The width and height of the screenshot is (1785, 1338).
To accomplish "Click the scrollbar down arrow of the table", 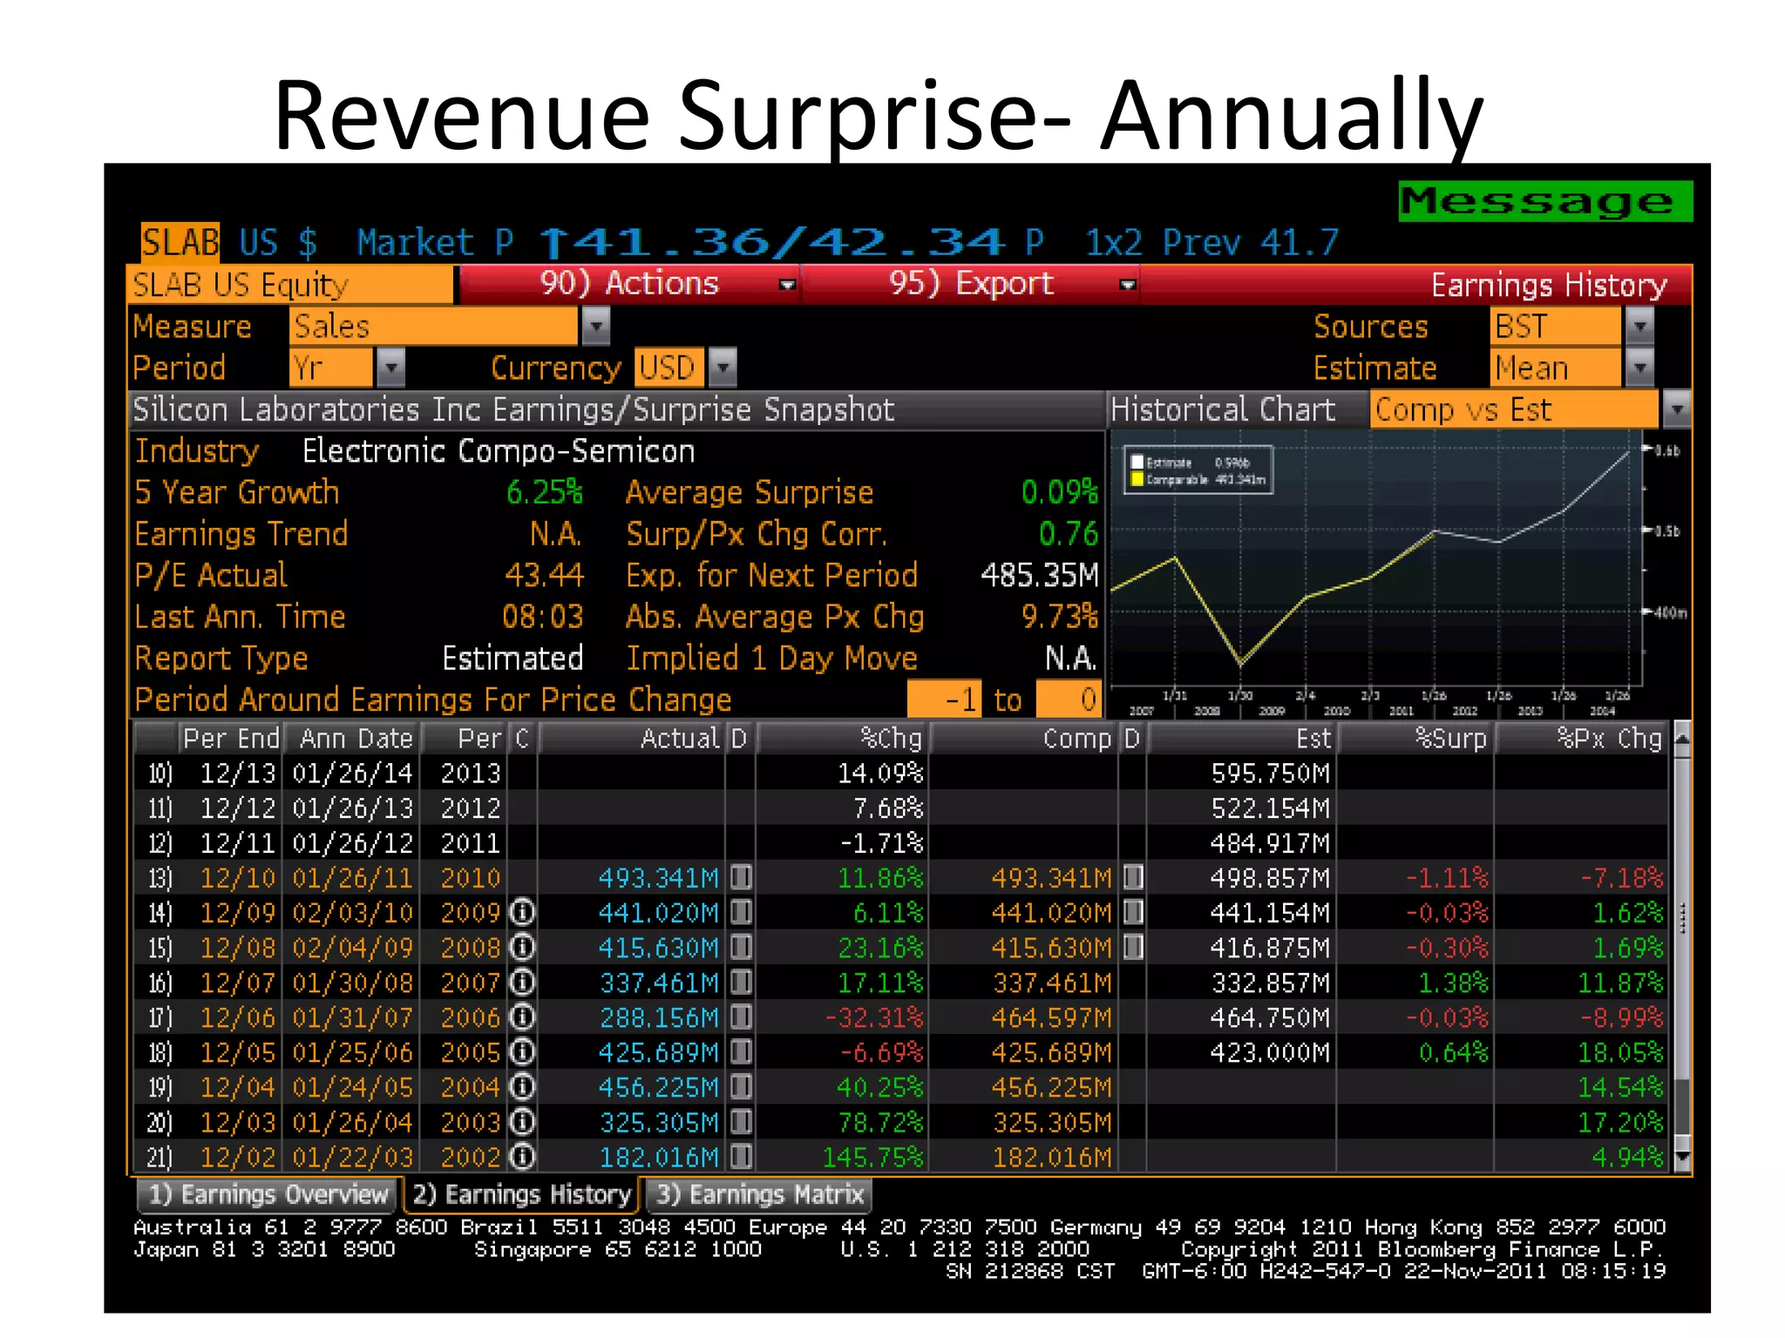I will coord(1682,1156).
